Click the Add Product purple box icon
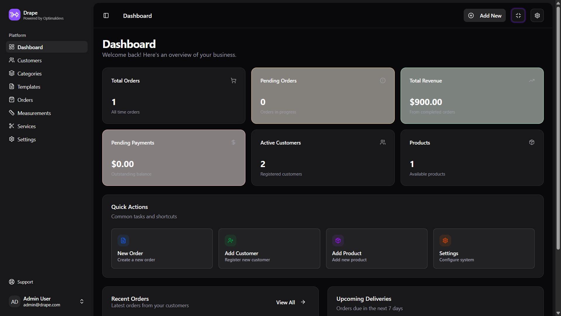Viewport: 561px width, 316px height. coord(338,240)
